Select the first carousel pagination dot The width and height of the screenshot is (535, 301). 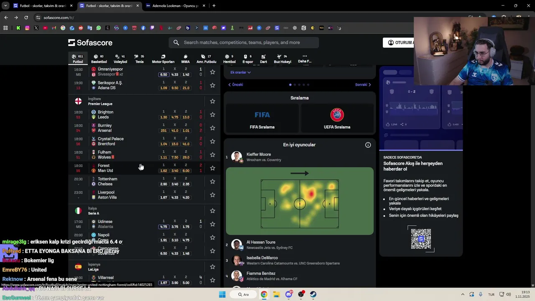(290, 85)
